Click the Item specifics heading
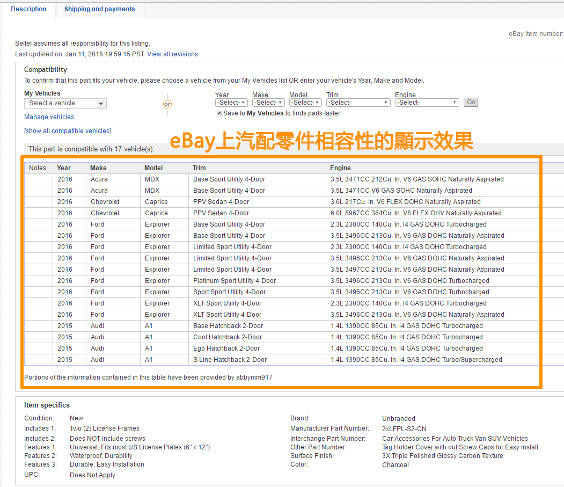564x487 pixels. (47, 405)
